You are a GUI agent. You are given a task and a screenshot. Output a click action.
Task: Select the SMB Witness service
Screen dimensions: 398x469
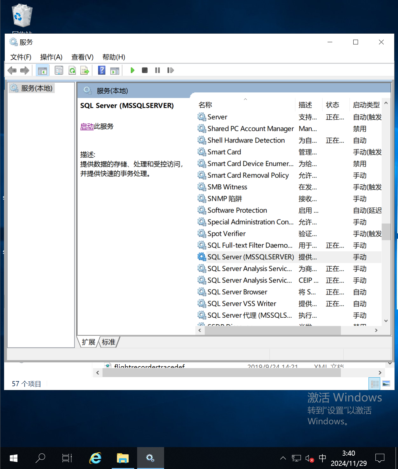(x=289, y=187)
